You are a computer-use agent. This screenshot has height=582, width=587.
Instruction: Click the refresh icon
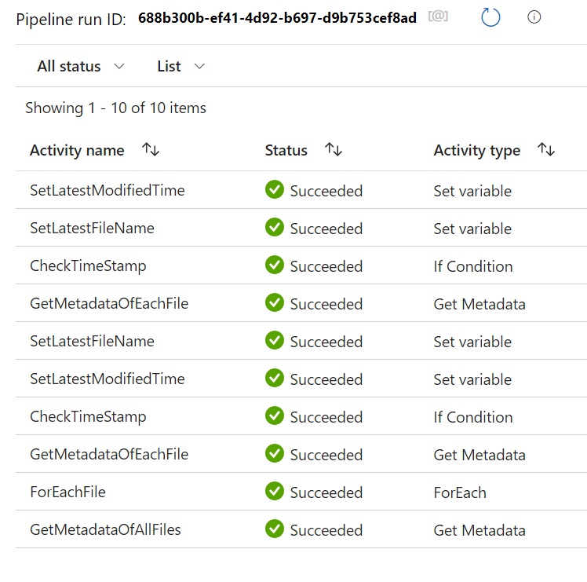(x=490, y=17)
